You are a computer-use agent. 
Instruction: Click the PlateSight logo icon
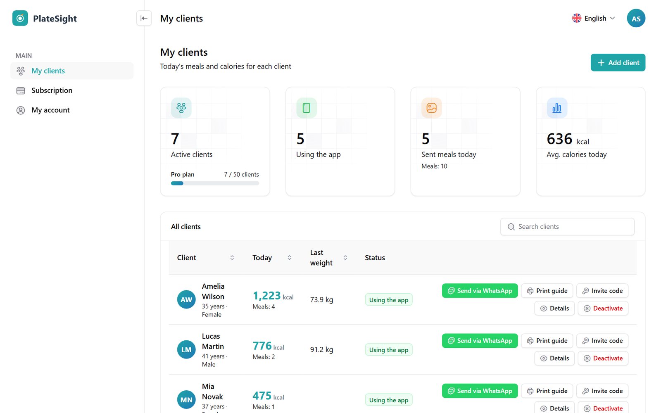tap(20, 18)
